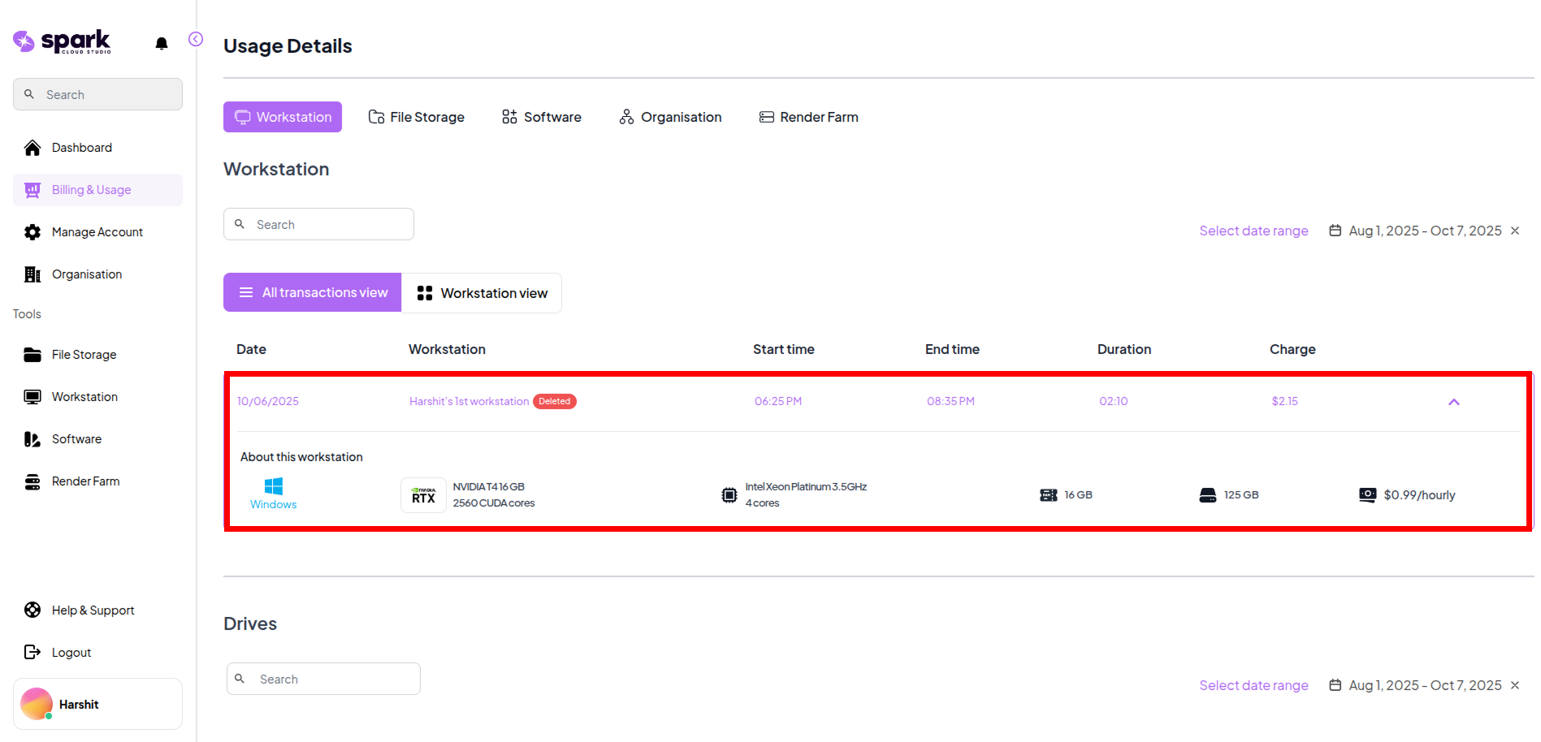Image resolution: width=1541 pixels, height=742 pixels.
Task: Log out using the Logout item
Action: point(71,653)
